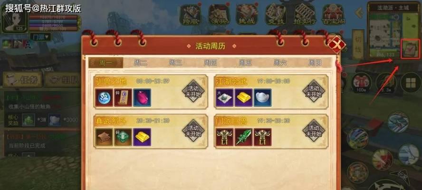
Task: Open calendar icon highlighted in red box
Action: pos(410,49)
